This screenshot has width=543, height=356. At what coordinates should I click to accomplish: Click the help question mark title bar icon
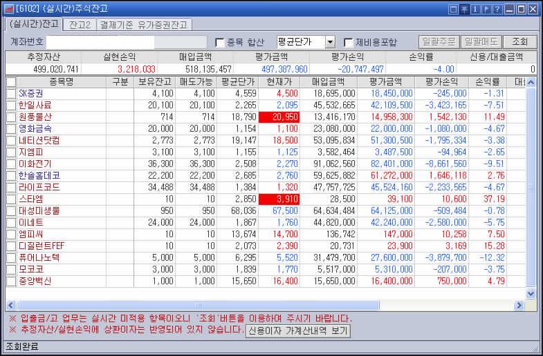tap(497, 9)
